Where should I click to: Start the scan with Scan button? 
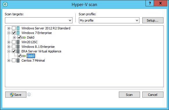[x=129, y=94]
